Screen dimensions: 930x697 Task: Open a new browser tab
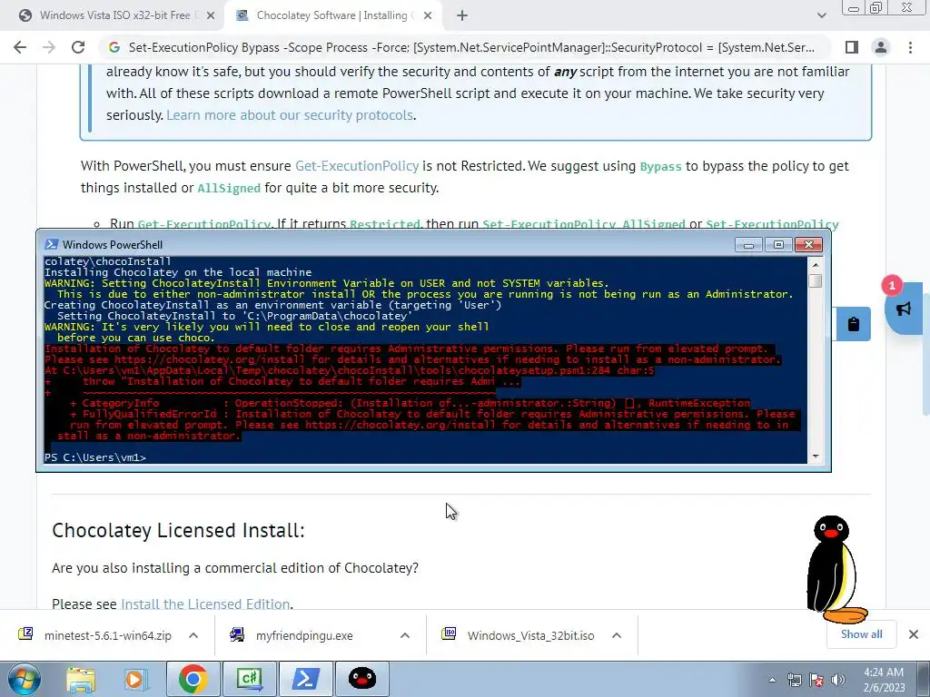(x=462, y=16)
